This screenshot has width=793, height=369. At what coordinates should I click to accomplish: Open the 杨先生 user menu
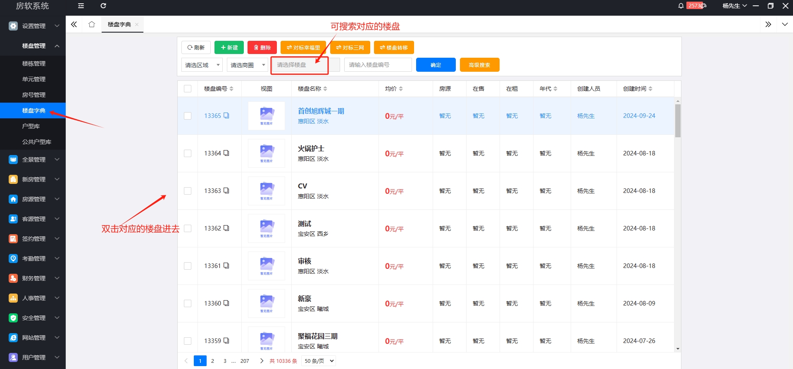734,6
